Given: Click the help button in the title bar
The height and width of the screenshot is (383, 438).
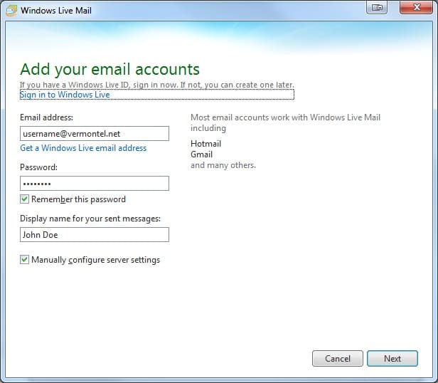Looking at the screenshot, I should point(377,7).
